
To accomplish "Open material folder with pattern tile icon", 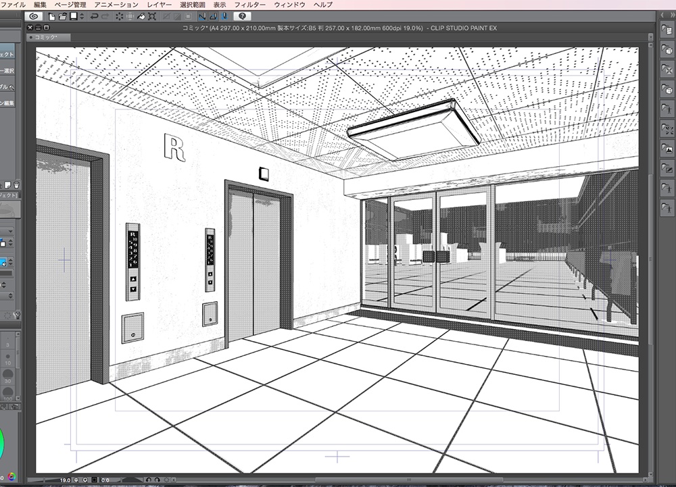I will (x=667, y=70).
